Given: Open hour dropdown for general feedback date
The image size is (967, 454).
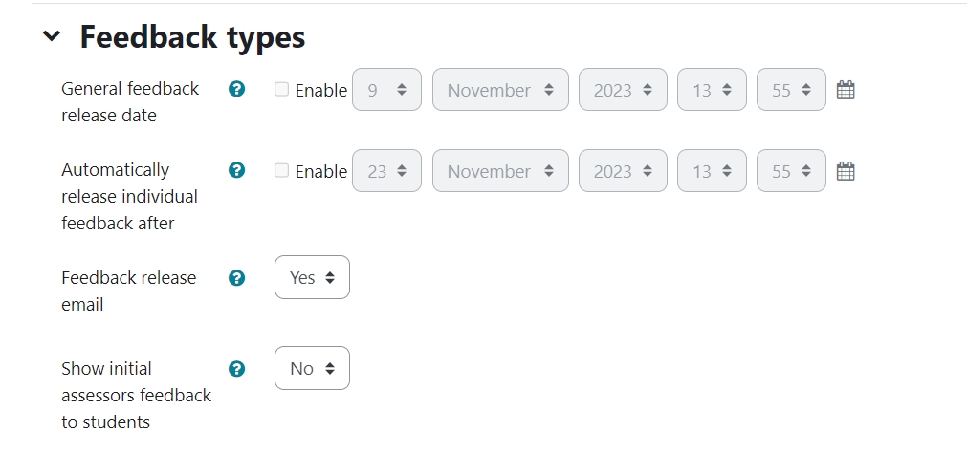Looking at the screenshot, I should [x=712, y=90].
